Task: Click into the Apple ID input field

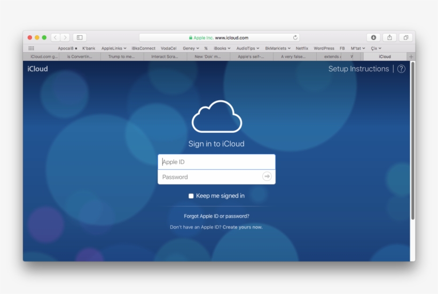Action: point(216,162)
